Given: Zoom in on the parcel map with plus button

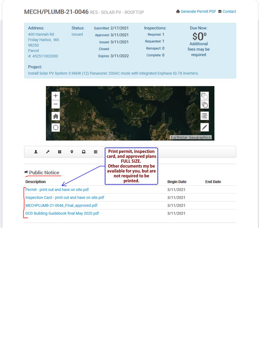Looking at the screenshot, I should click(55, 96).
